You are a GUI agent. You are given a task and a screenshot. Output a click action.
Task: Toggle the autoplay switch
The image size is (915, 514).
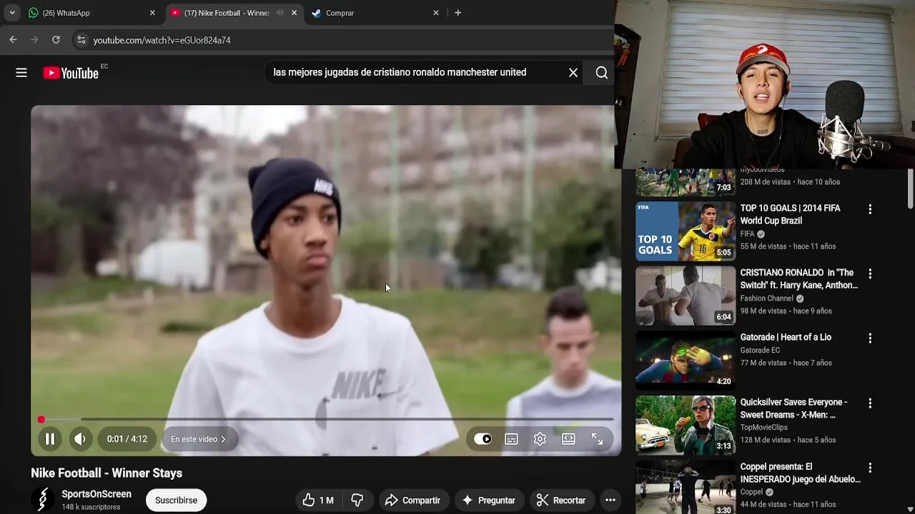point(483,439)
